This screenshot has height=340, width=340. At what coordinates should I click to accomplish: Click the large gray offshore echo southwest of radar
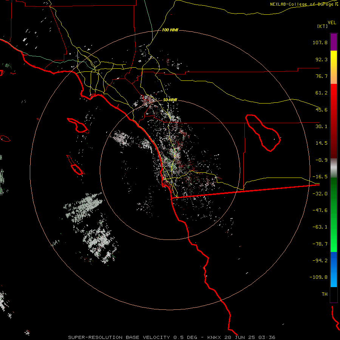(91, 228)
